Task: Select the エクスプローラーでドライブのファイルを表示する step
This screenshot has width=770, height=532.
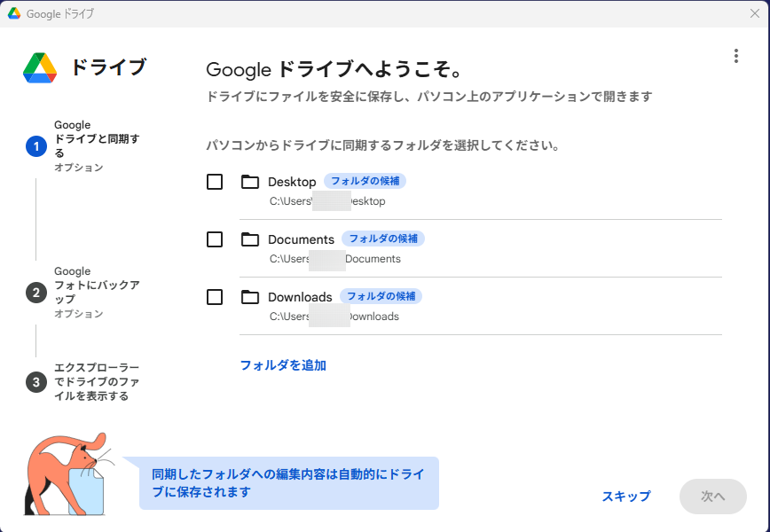Action: point(96,382)
